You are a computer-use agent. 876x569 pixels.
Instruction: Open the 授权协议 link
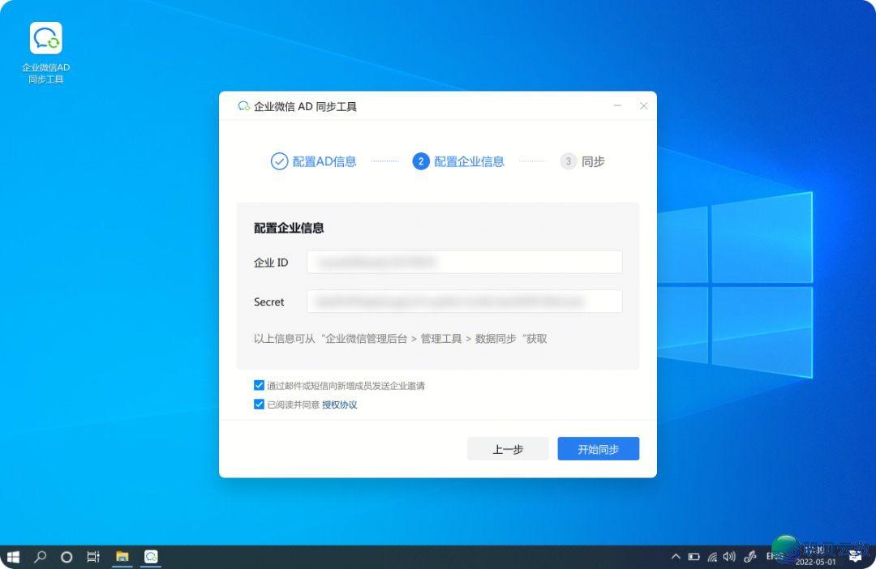click(x=339, y=404)
